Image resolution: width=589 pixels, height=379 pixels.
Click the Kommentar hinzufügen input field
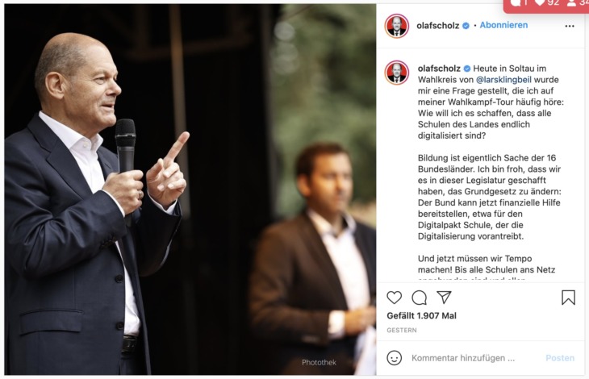coord(463,358)
